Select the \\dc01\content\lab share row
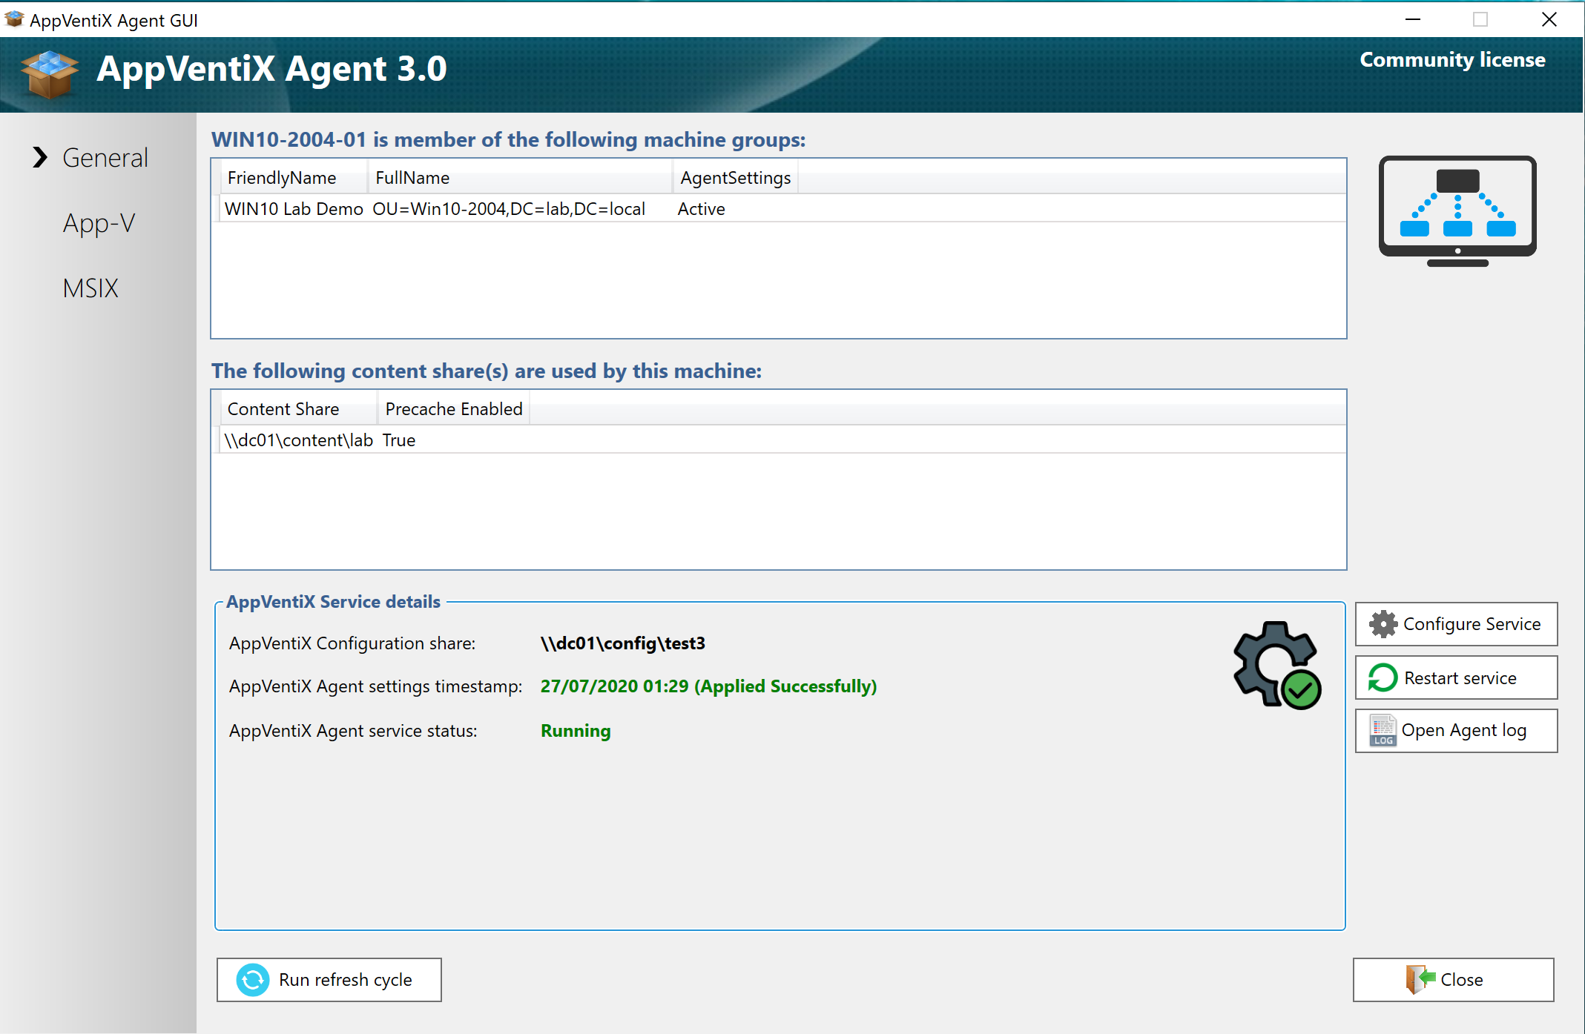 (x=779, y=440)
